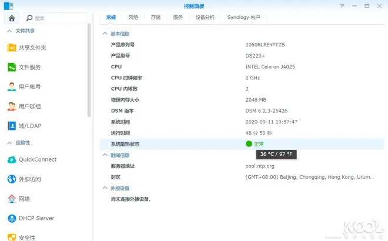This screenshot has width=388, height=241.
Task: Switch to the General (常规) tab
Action: (x=111, y=17)
